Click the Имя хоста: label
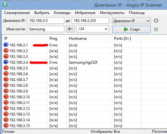This screenshot has width=167, height=134. pyautogui.click(x=16, y=29)
